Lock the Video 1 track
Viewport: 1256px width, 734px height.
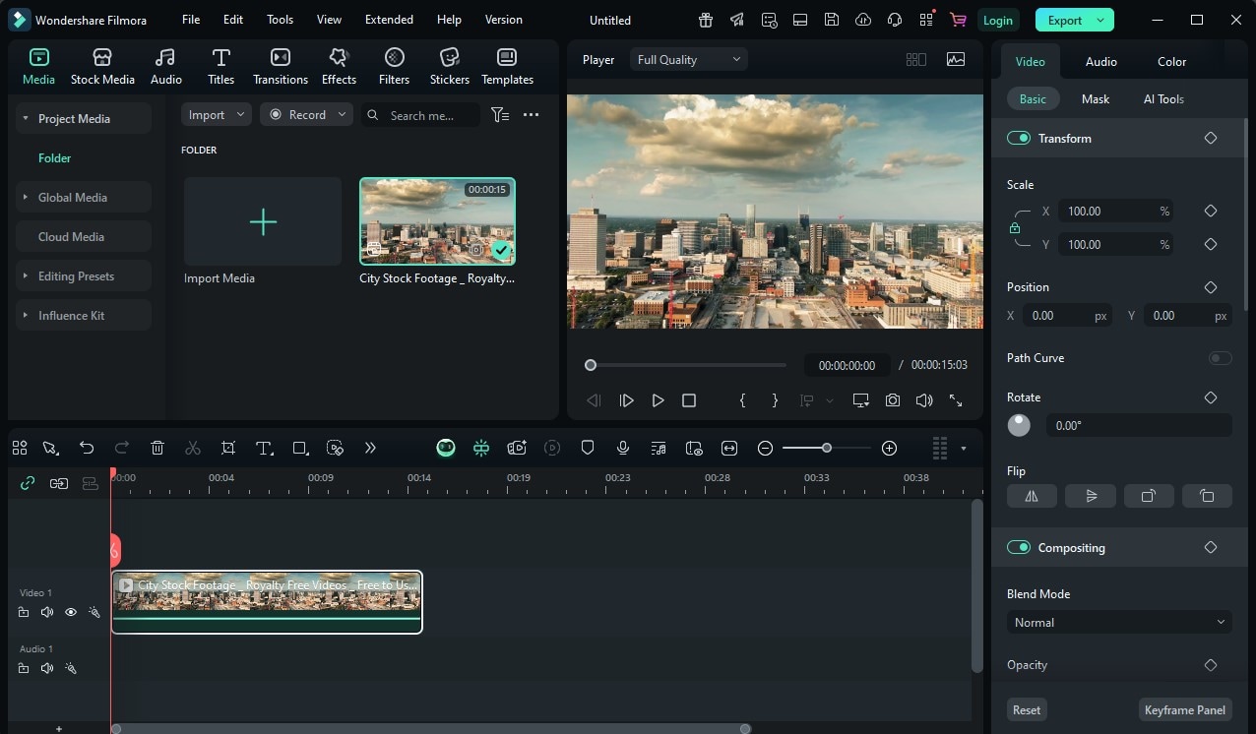pyautogui.click(x=24, y=612)
